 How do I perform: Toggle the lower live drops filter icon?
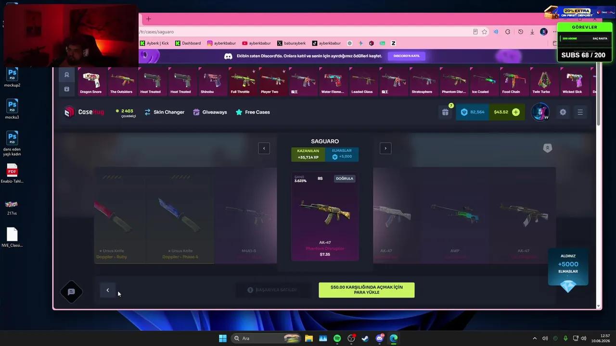67,89
